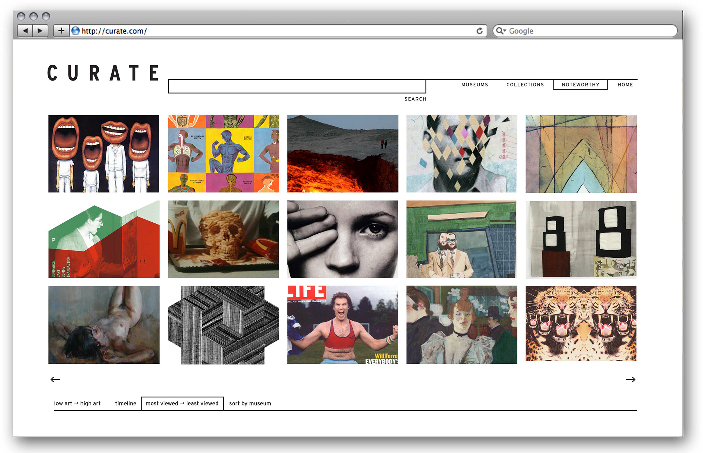Go forward with the browser forward arrow
This screenshot has width=703, height=453.
(40, 31)
